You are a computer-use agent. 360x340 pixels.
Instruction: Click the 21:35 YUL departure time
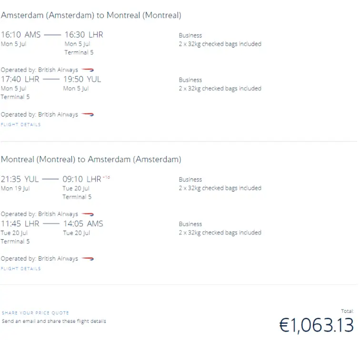(x=20, y=179)
